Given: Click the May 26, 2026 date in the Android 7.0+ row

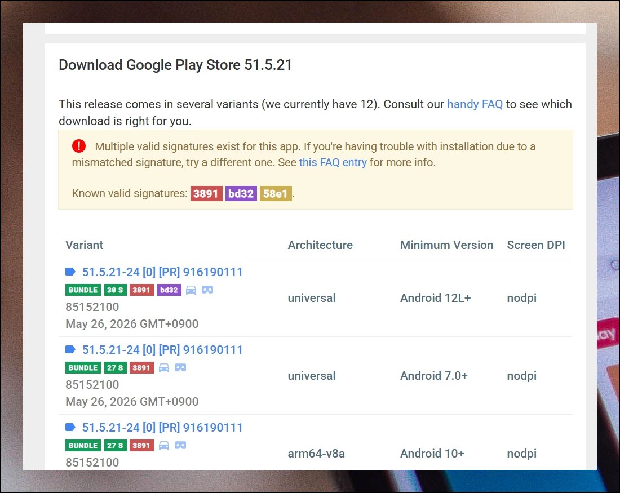Looking at the screenshot, I should tap(132, 402).
